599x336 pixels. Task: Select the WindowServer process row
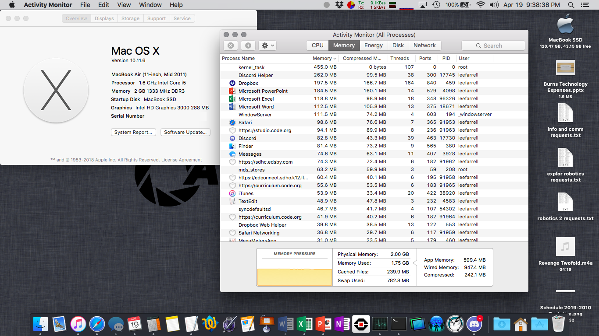374,115
